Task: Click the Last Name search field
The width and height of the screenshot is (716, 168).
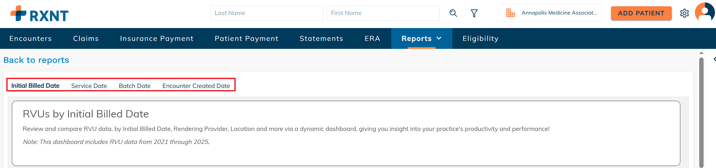Action: [x=267, y=13]
